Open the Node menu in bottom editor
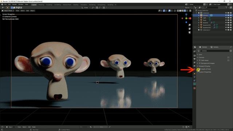 click(x=34, y=127)
